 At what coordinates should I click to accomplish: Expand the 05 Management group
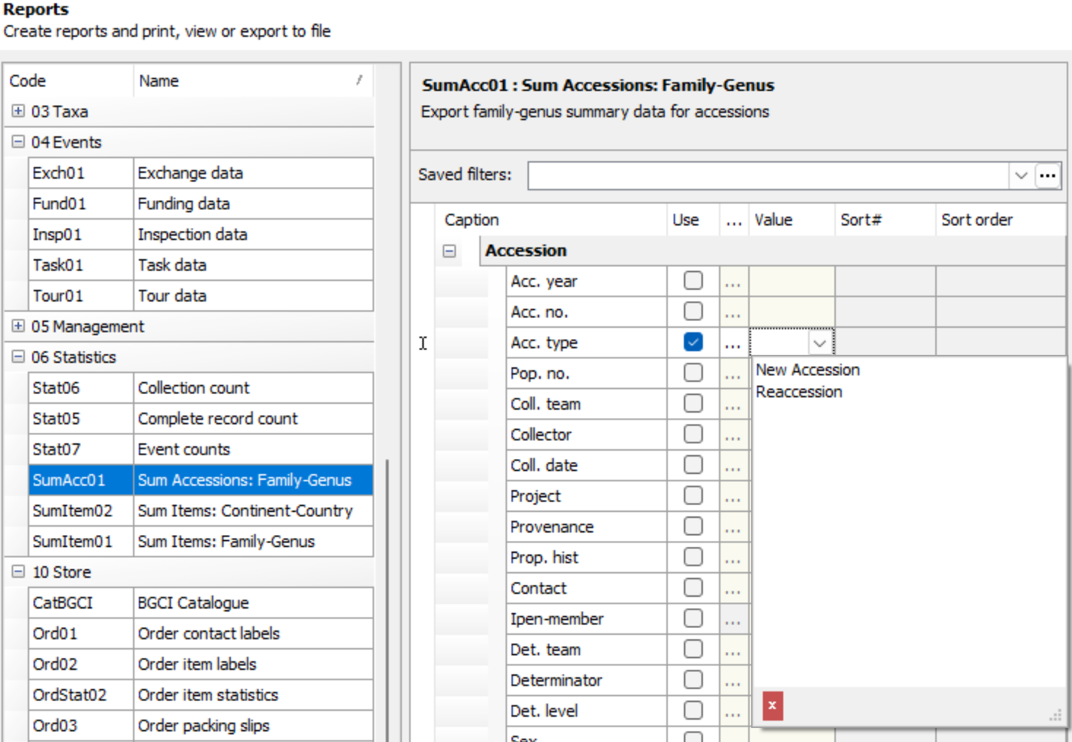click(x=18, y=326)
